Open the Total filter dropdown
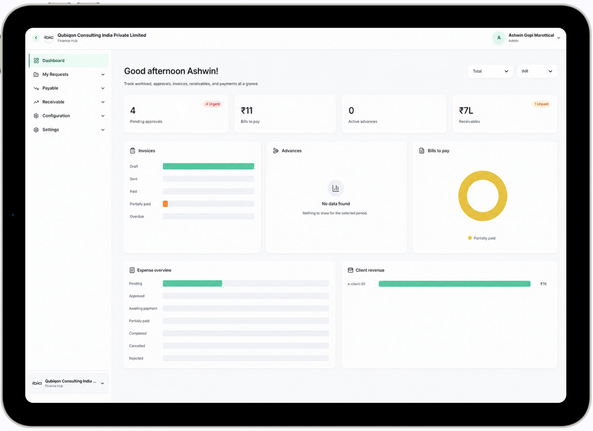 tap(491, 71)
